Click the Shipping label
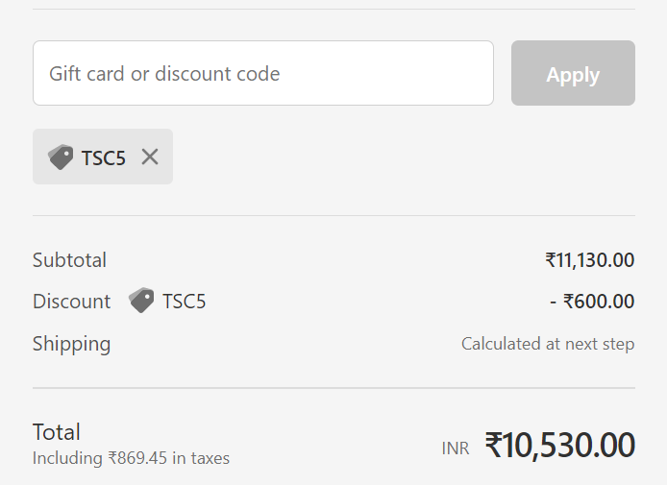The image size is (667, 485). [x=71, y=344]
